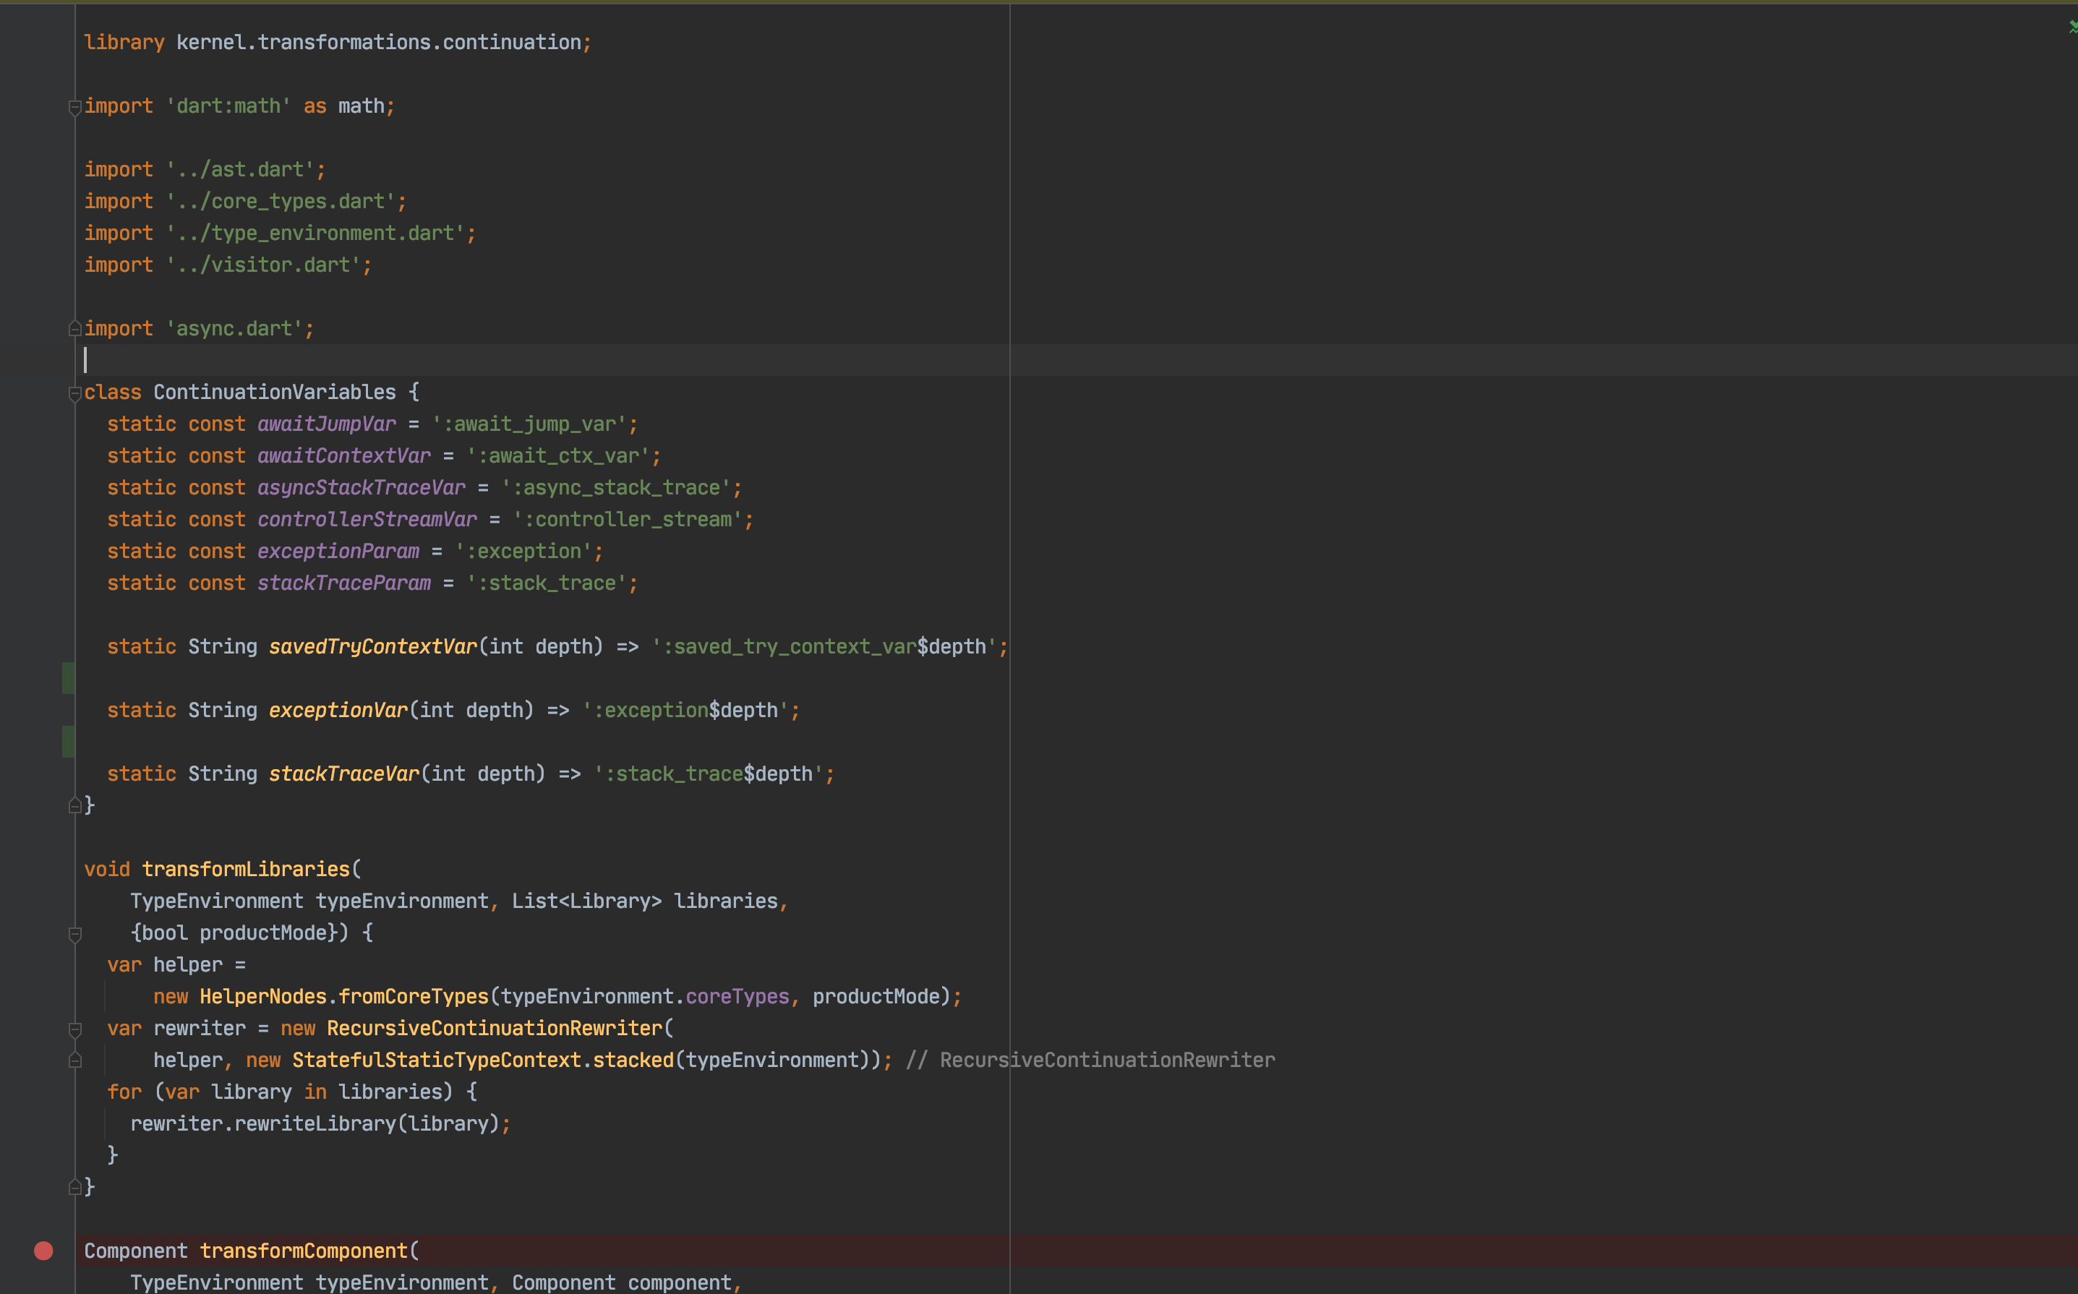The width and height of the screenshot is (2078, 1294).
Task: Collapse the transformLibraries body at productMode line
Action: [75, 934]
